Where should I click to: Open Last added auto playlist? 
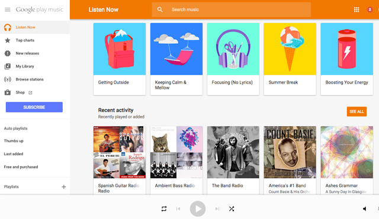tap(14, 154)
